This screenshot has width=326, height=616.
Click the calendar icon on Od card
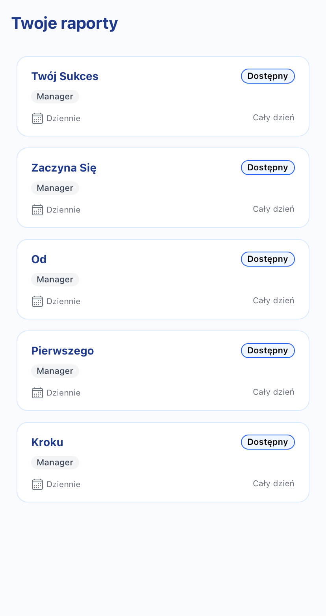pos(37,301)
